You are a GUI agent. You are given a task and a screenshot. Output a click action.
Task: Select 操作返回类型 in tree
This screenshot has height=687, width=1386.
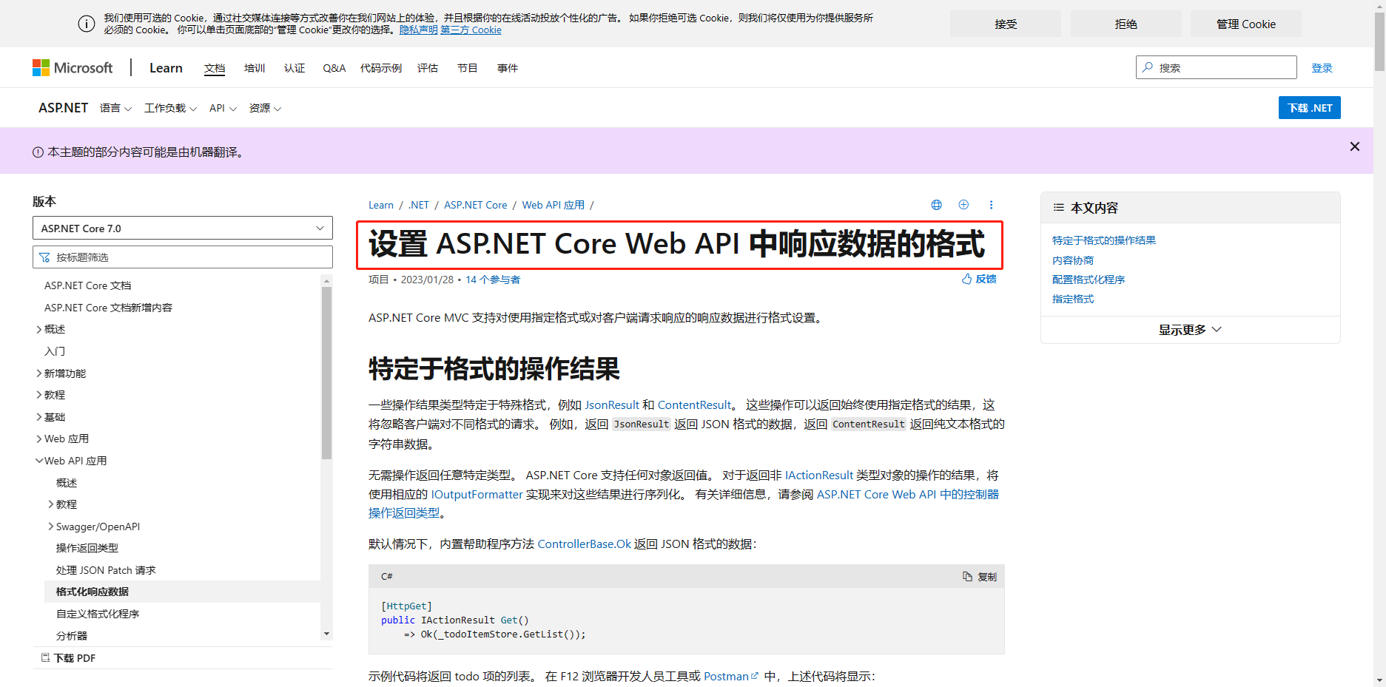click(x=87, y=548)
